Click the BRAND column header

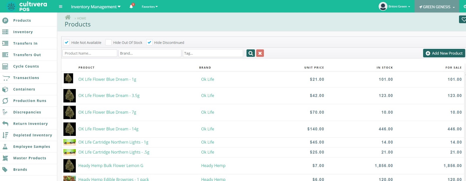pos(205,68)
